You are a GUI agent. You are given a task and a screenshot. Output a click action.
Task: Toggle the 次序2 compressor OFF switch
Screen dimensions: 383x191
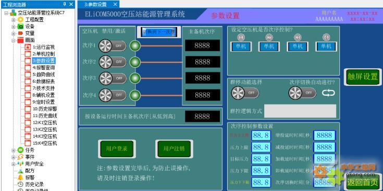(x=113, y=62)
